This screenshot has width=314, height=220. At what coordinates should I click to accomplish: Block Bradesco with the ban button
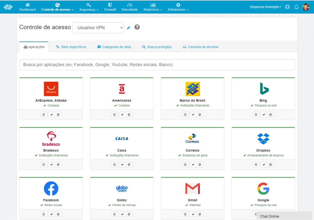coord(58,164)
